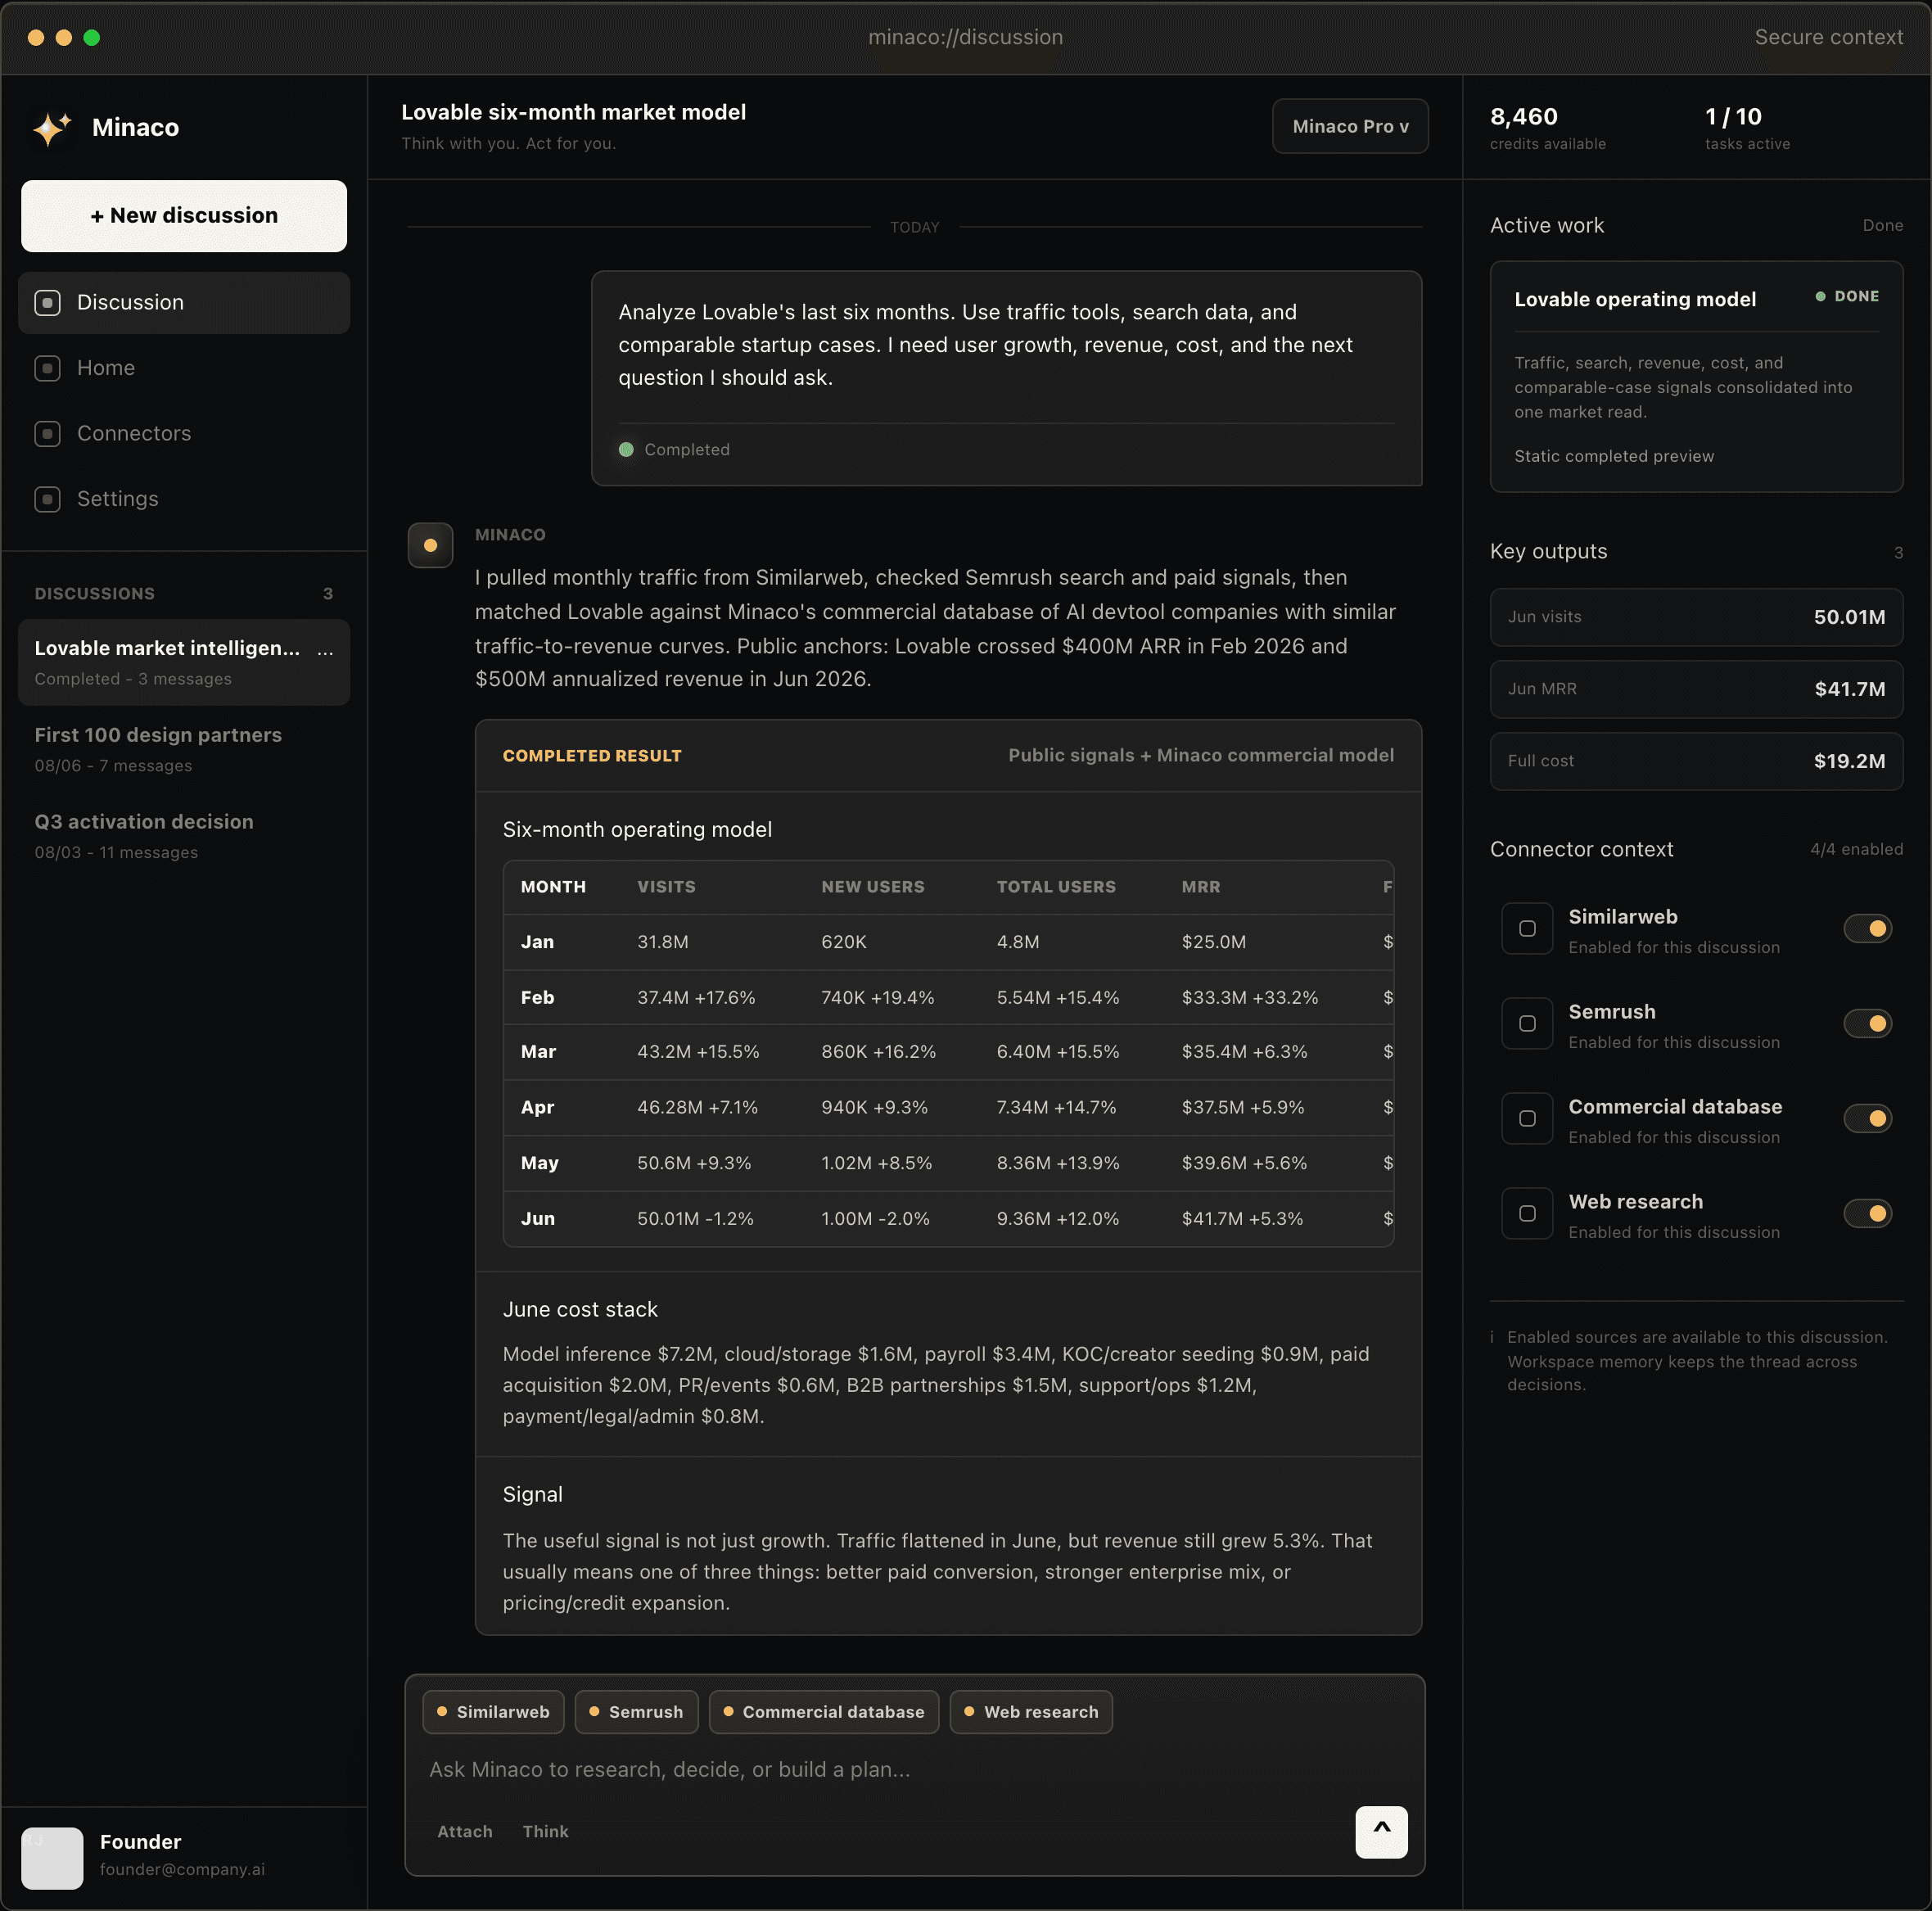1932x1911 pixels.
Task: Click the DONE status badge
Action: pos(1847,297)
